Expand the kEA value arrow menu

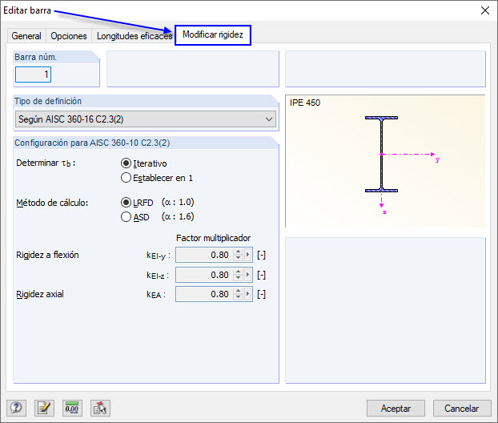pyautogui.click(x=248, y=294)
